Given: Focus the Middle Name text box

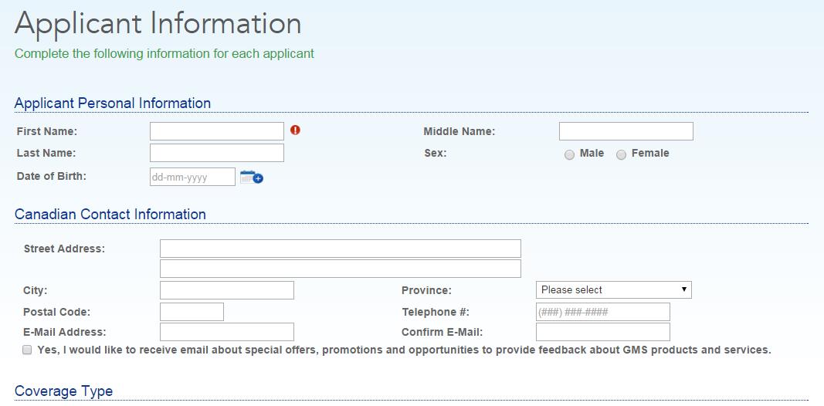Looking at the screenshot, I should 626,131.
